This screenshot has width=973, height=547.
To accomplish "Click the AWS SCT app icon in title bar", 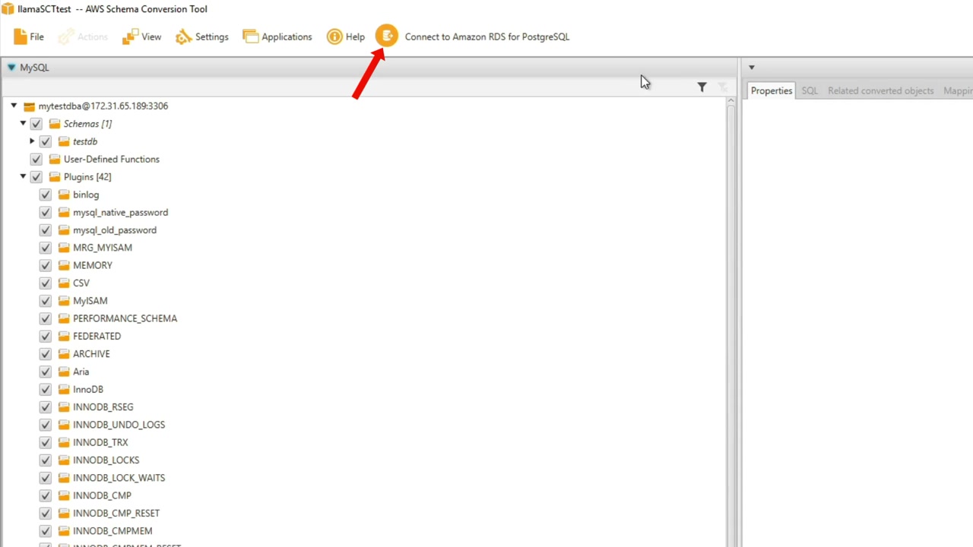I will point(8,9).
